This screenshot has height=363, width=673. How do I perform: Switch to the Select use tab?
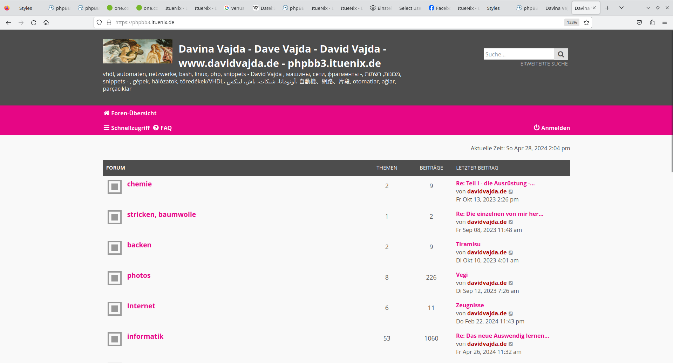pyautogui.click(x=409, y=8)
